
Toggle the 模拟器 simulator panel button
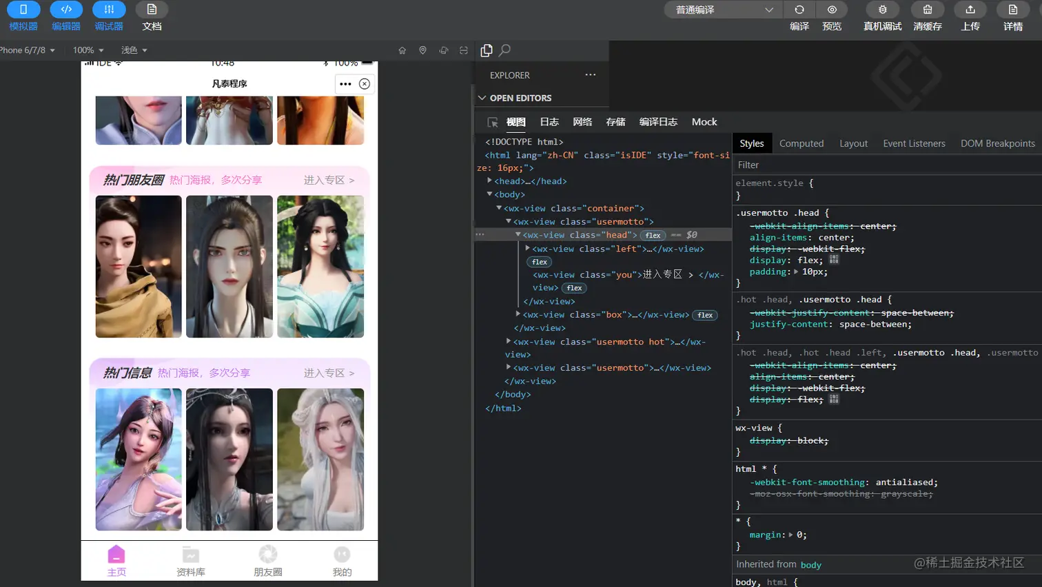[x=23, y=10]
